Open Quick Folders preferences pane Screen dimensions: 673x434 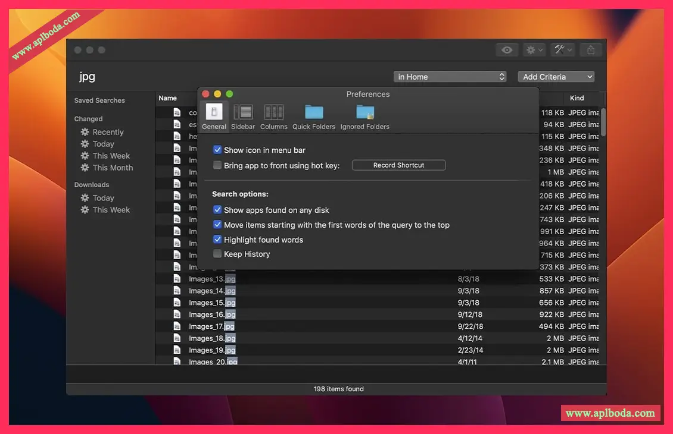pyautogui.click(x=313, y=117)
